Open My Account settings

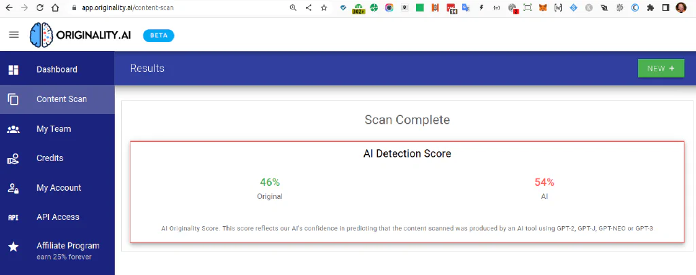pyautogui.click(x=57, y=188)
